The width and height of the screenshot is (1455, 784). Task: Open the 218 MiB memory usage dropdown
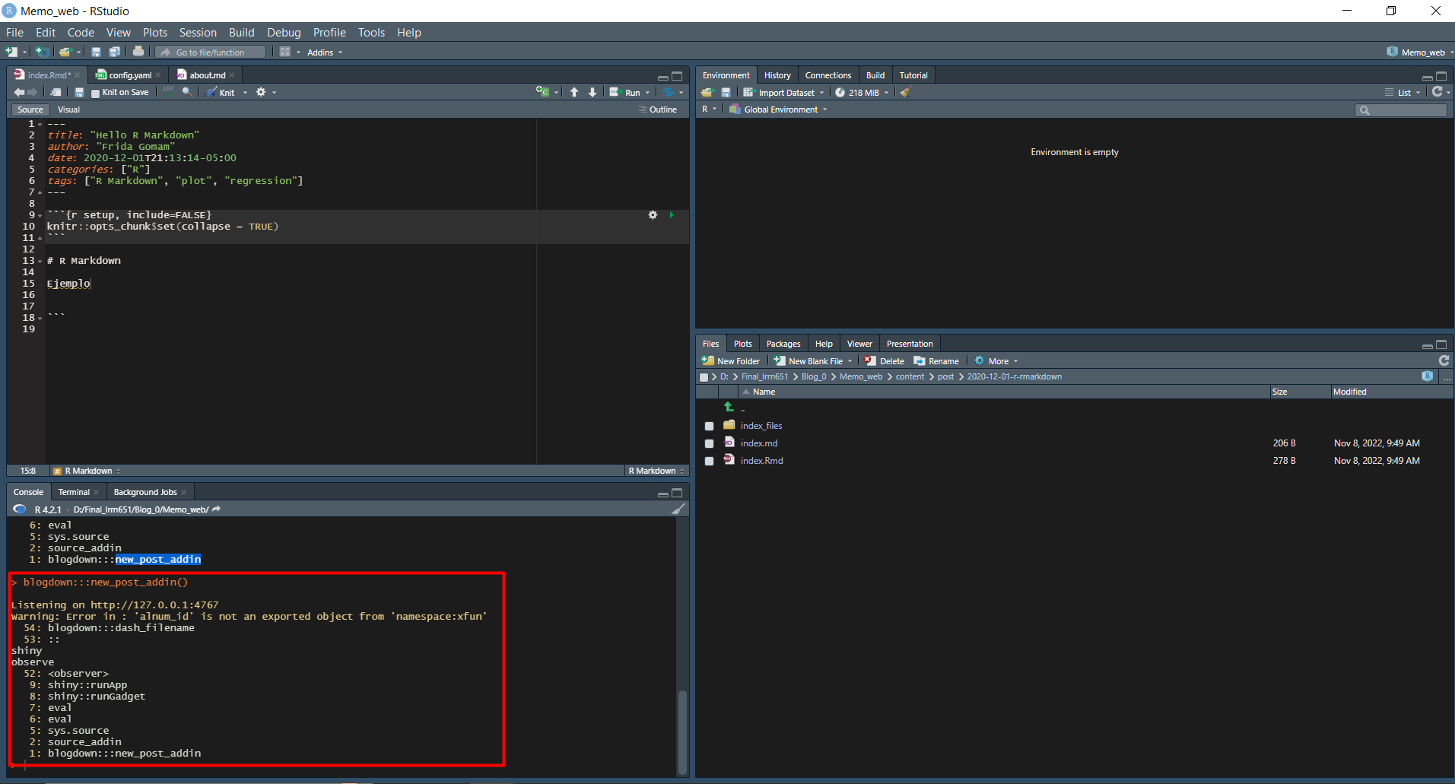click(862, 93)
